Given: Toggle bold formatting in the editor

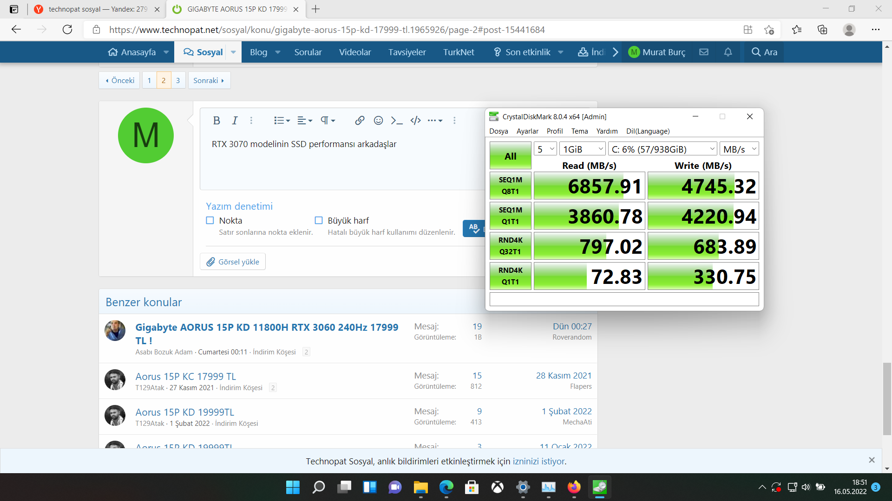Looking at the screenshot, I should [216, 121].
